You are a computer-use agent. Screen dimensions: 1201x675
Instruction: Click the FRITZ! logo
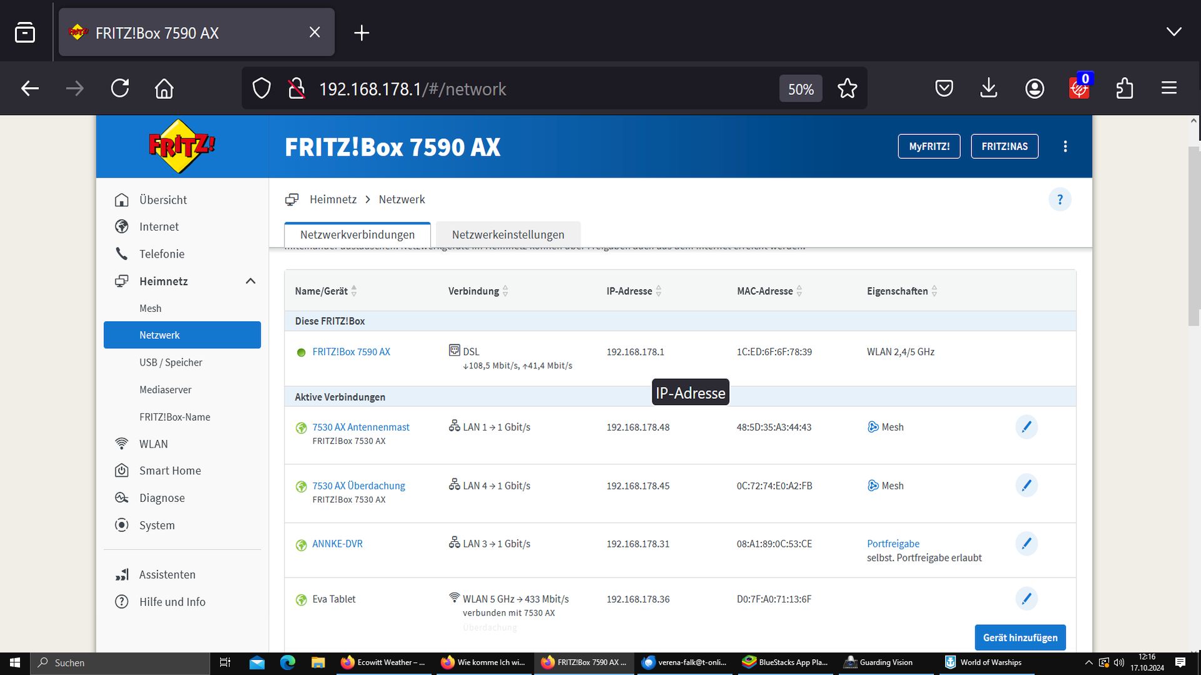click(181, 146)
